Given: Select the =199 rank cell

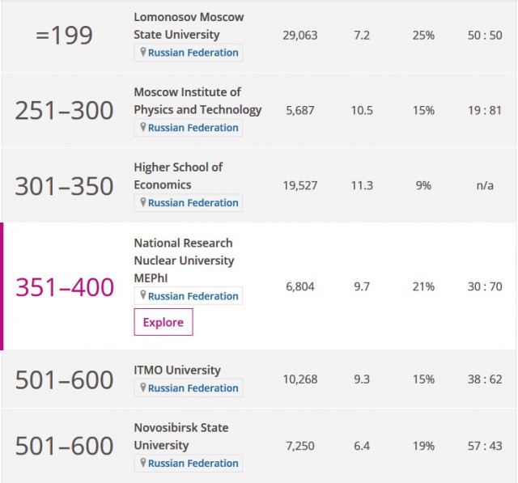Looking at the screenshot, I should point(64,36).
